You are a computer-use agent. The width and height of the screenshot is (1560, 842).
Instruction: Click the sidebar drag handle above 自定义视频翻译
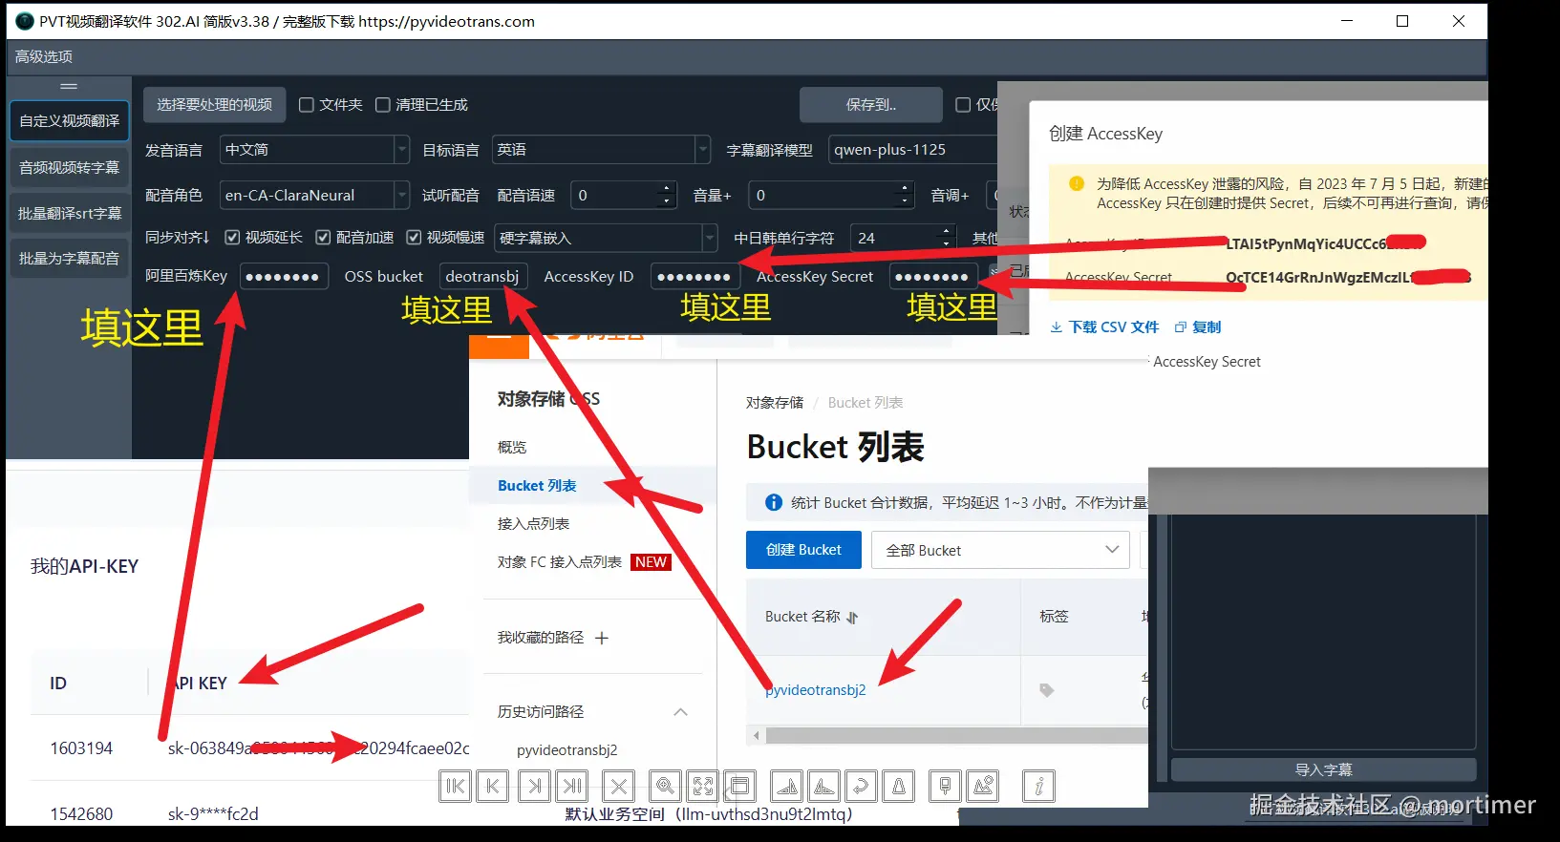coord(69,87)
